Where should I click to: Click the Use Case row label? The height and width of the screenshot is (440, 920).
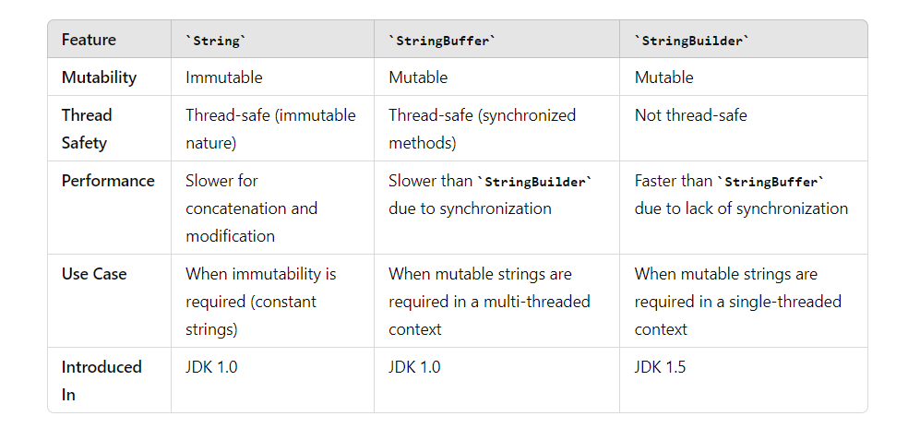tap(94, 274)
